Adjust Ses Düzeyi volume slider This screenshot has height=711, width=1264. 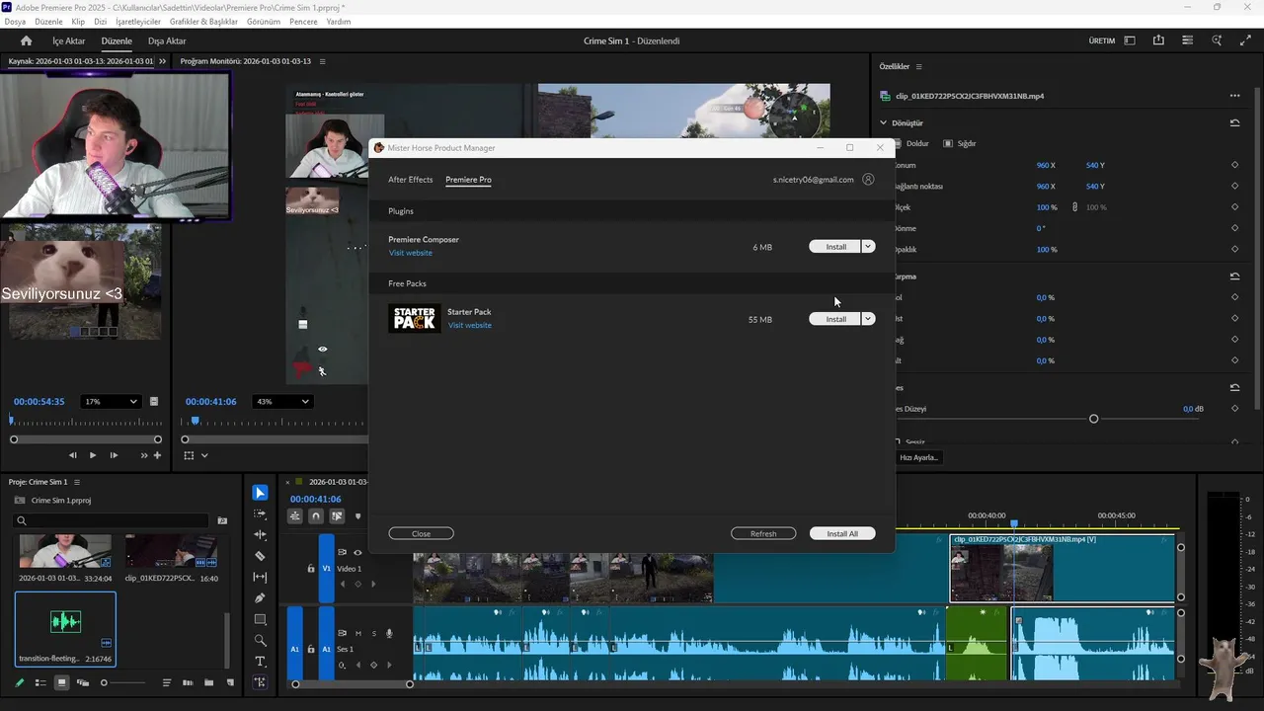[1093, 419]
